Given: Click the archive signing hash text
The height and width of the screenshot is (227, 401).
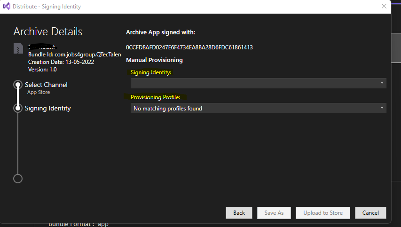Looking at the screenshot, I should coord(189,47).
